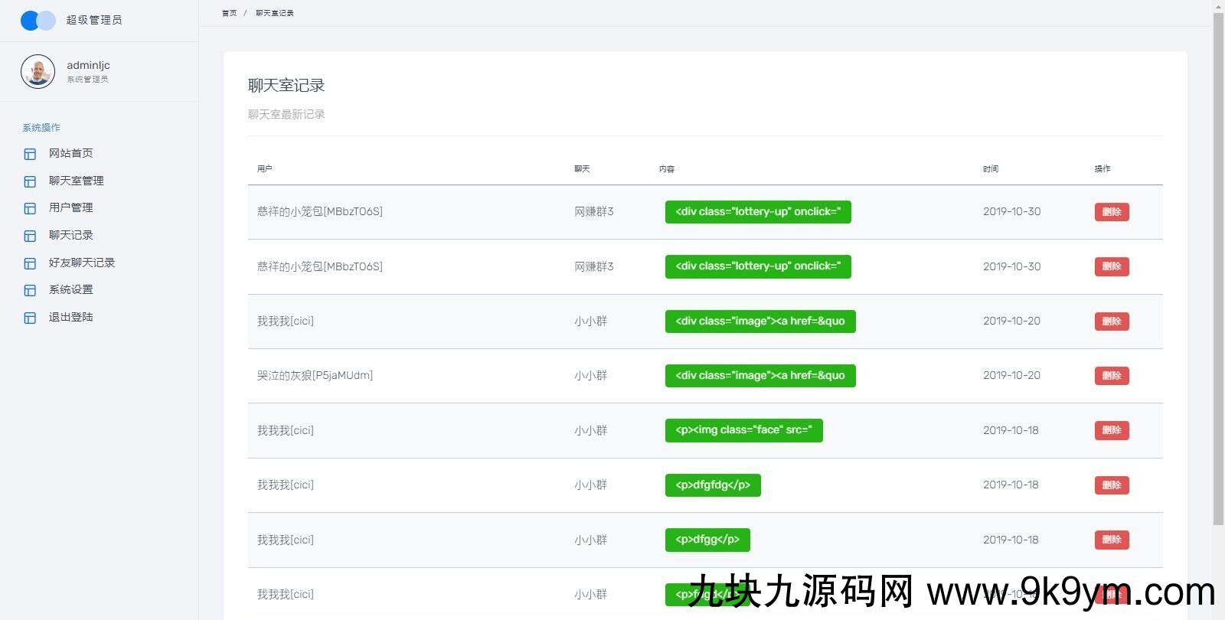
Task: Click the icon beside 好友聊天记录
Action: click(x=30, y=263)
